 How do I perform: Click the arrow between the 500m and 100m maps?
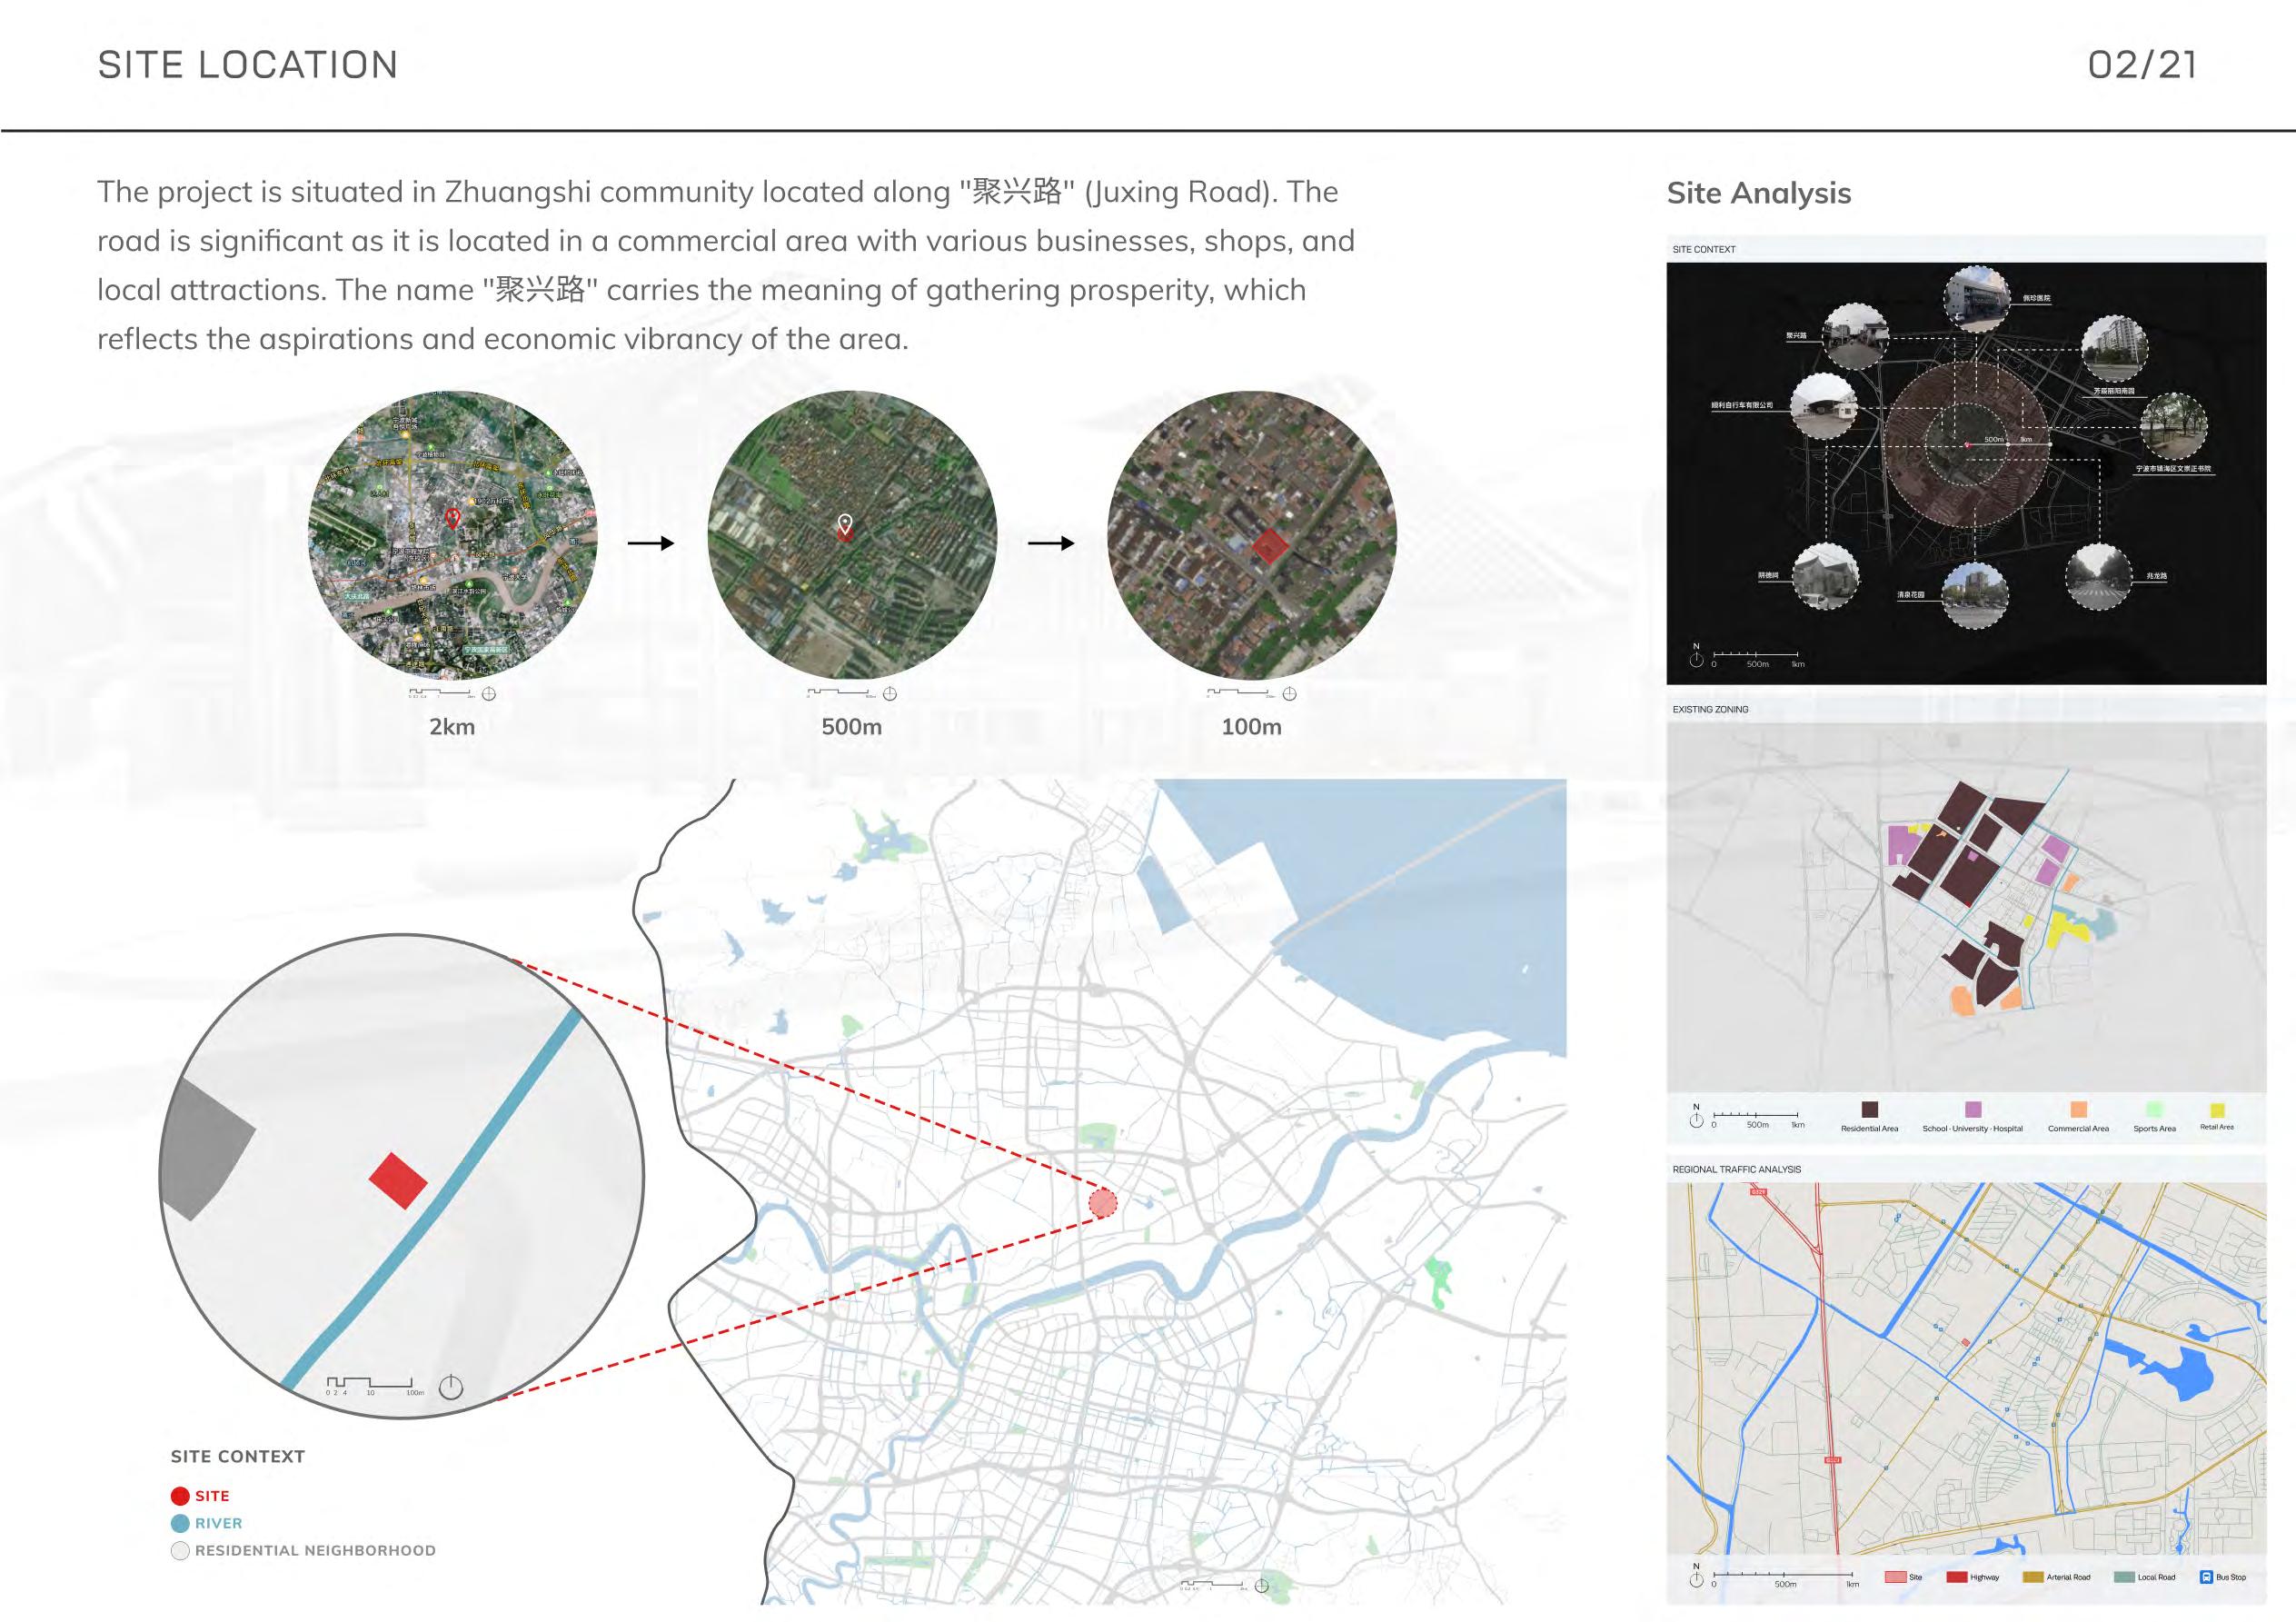1051,543
